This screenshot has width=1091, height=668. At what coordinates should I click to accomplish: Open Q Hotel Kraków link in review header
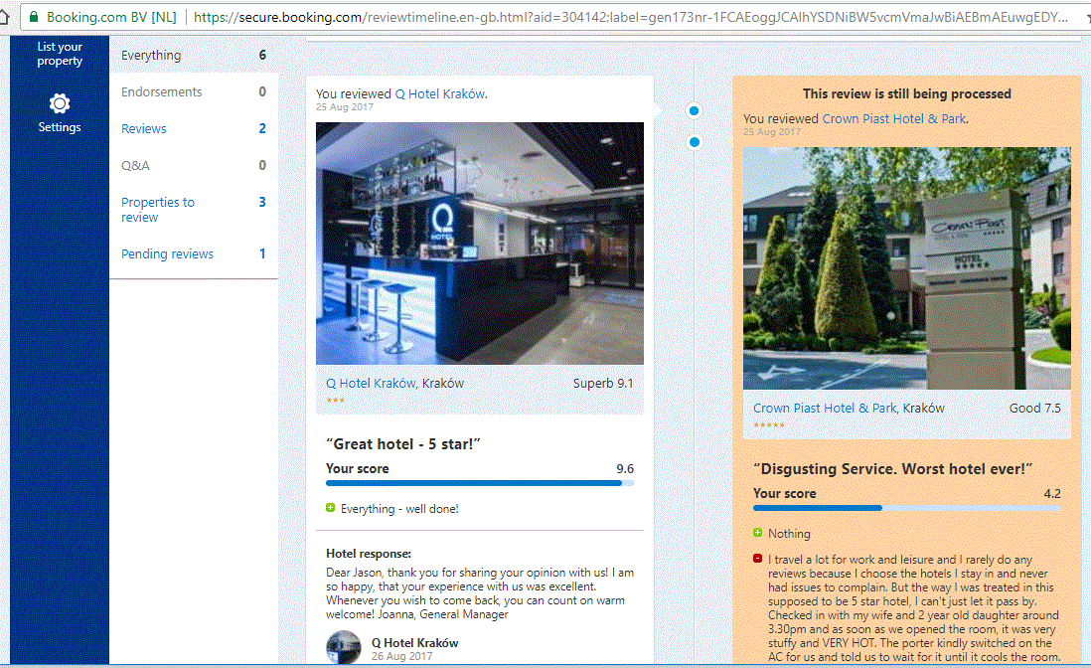click(x=439, y=94)
